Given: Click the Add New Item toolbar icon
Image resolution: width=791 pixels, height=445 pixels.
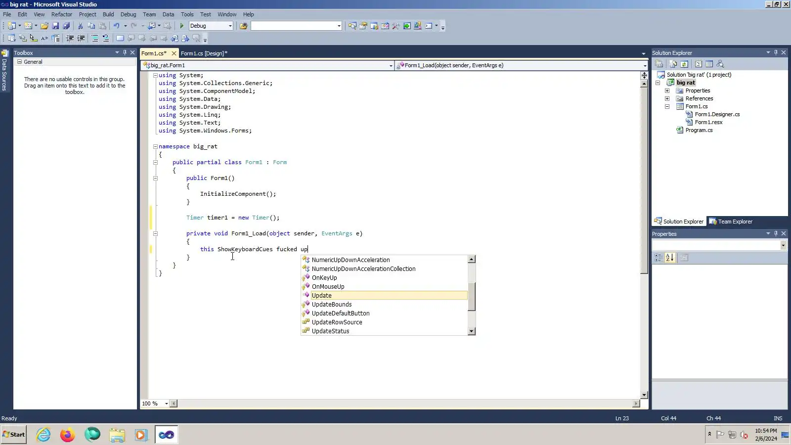Looking at the screenshot, I should (x=28, y=26).
